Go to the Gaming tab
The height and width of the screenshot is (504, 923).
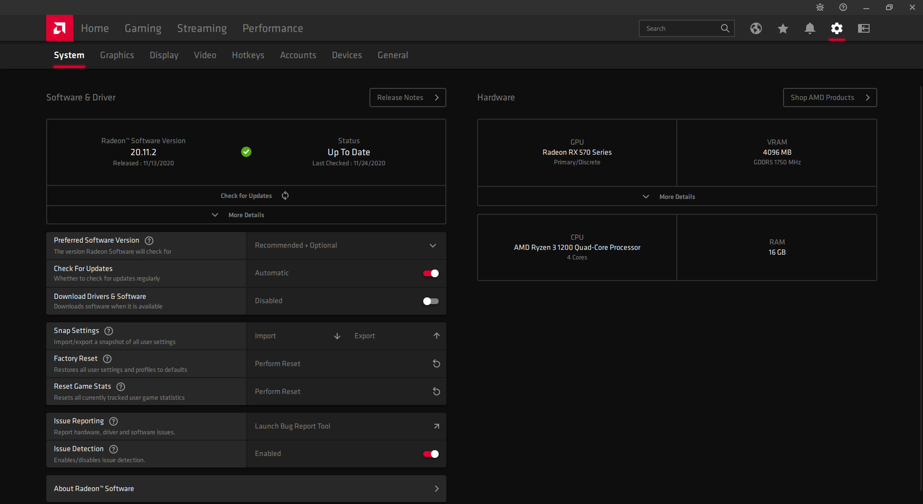[x=143, y=28]
